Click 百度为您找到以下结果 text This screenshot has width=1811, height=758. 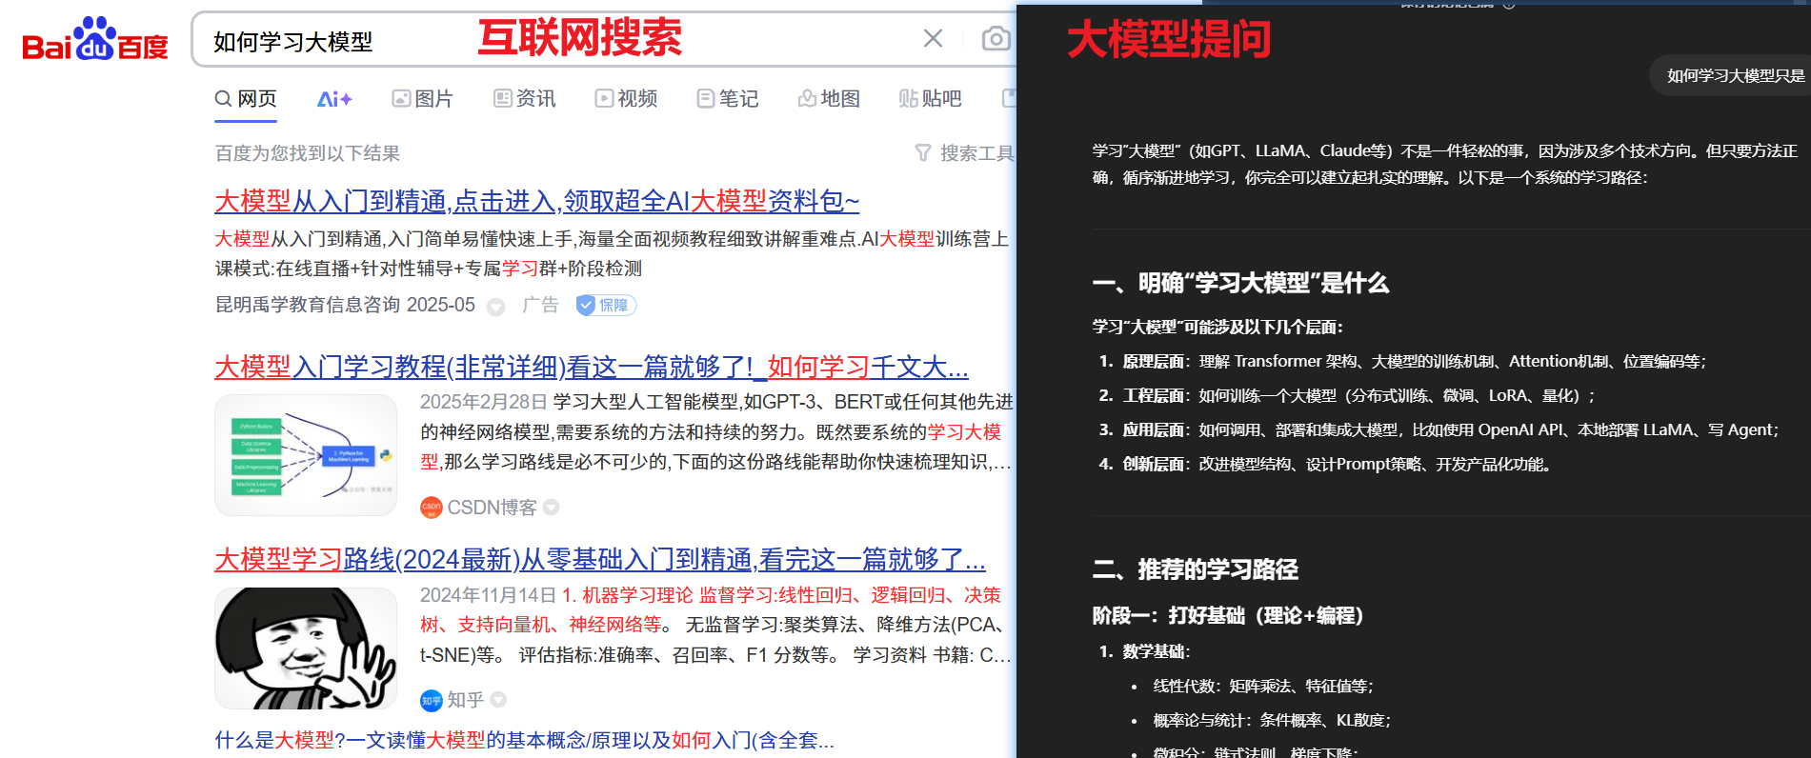click(307, 153)
